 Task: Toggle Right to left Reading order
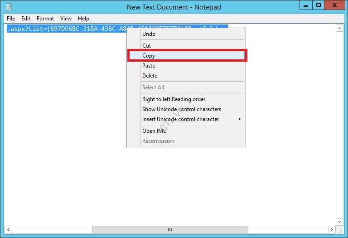coord(174,99)
